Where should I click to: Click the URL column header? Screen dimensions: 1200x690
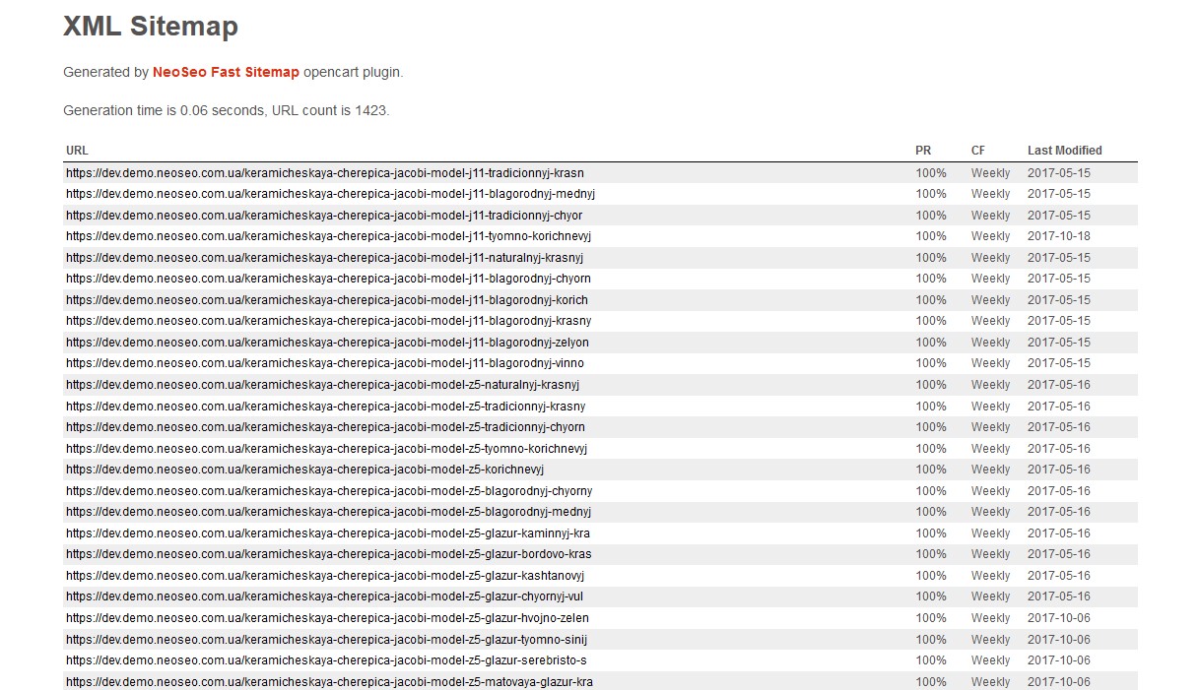point(76,150)
